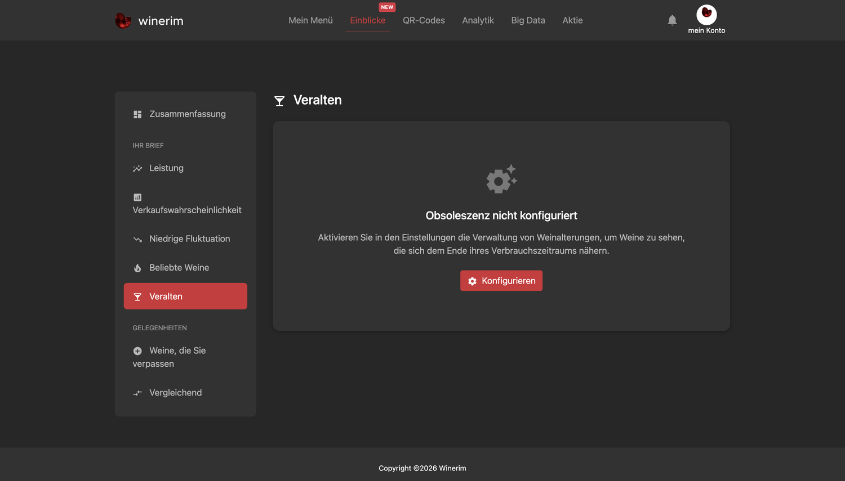The height and width of the screenshot is (481, 845).
Task: Click the Einblicke tab with NEW badge
Action: (367, 20)
